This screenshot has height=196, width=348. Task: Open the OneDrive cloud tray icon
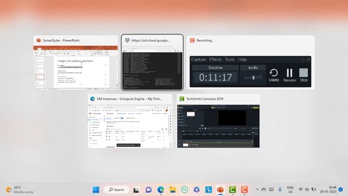[264, 189]
